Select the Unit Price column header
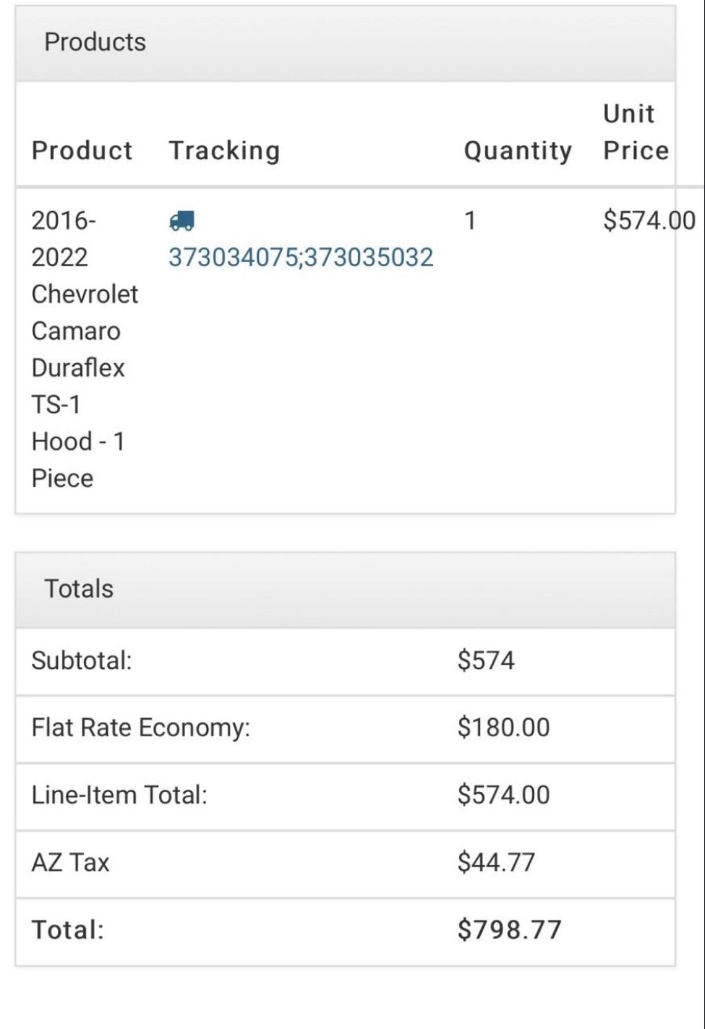The image size is (705, 1029). tap(636, 132)
